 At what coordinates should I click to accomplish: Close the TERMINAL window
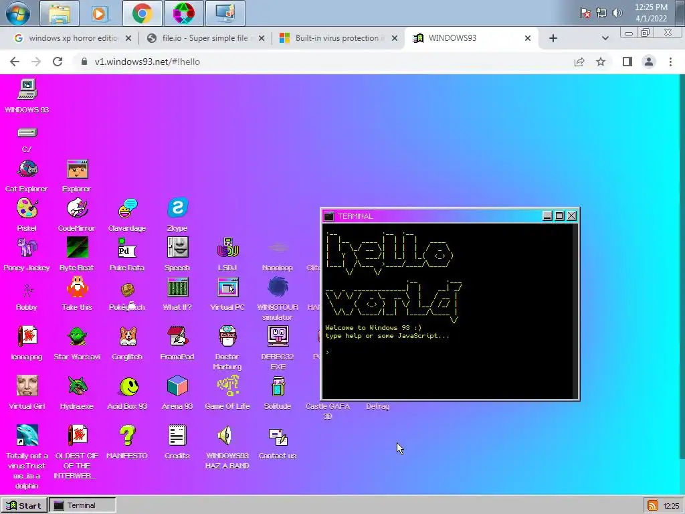571,216
